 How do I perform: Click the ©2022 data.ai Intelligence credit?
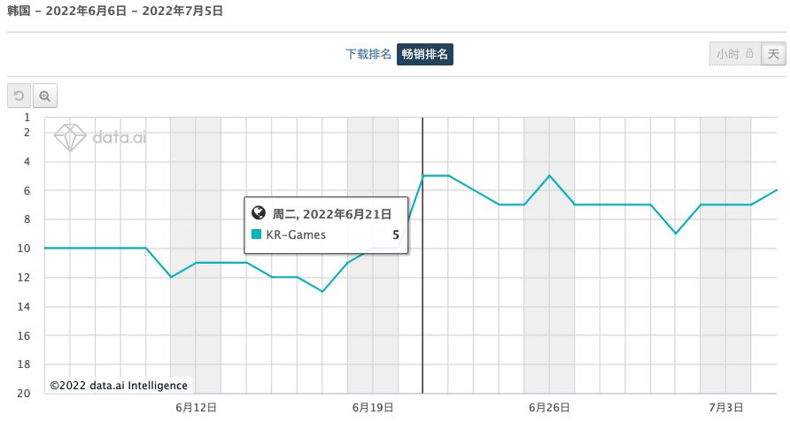pyautogui.click(x=119, y=385)
